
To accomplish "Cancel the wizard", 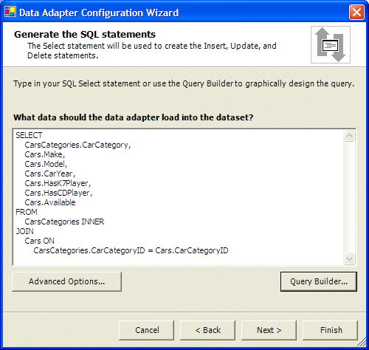I will pos(147,330).
